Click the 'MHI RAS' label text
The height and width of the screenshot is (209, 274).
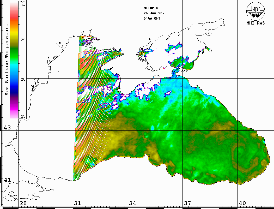coord(255,23)
